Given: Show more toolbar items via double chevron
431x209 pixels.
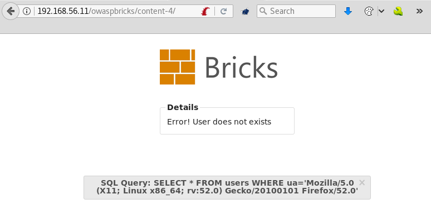Looking at the screenshot, I should pos(419,11).
